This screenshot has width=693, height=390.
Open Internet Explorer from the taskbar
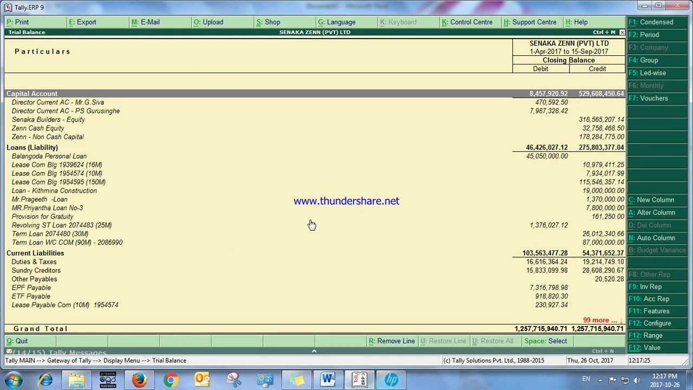coord(45,380)
